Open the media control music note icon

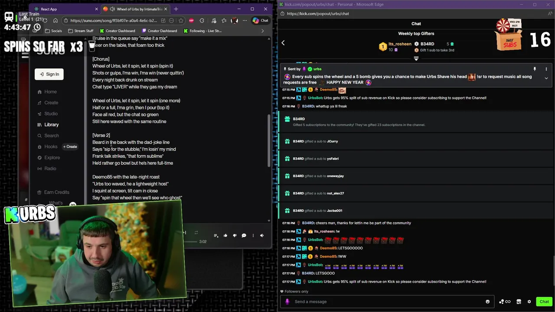(213, 20)
